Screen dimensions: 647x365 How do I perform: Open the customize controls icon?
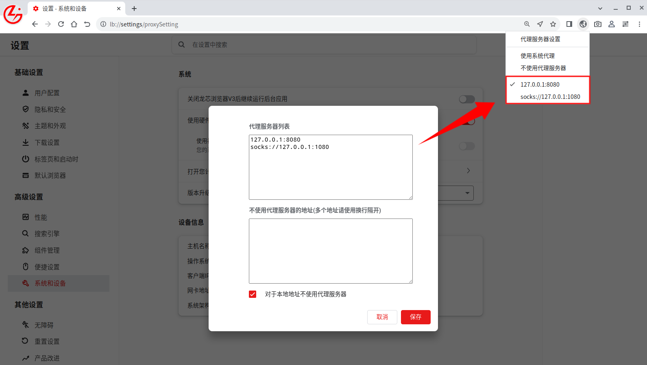tap(625, 24)
